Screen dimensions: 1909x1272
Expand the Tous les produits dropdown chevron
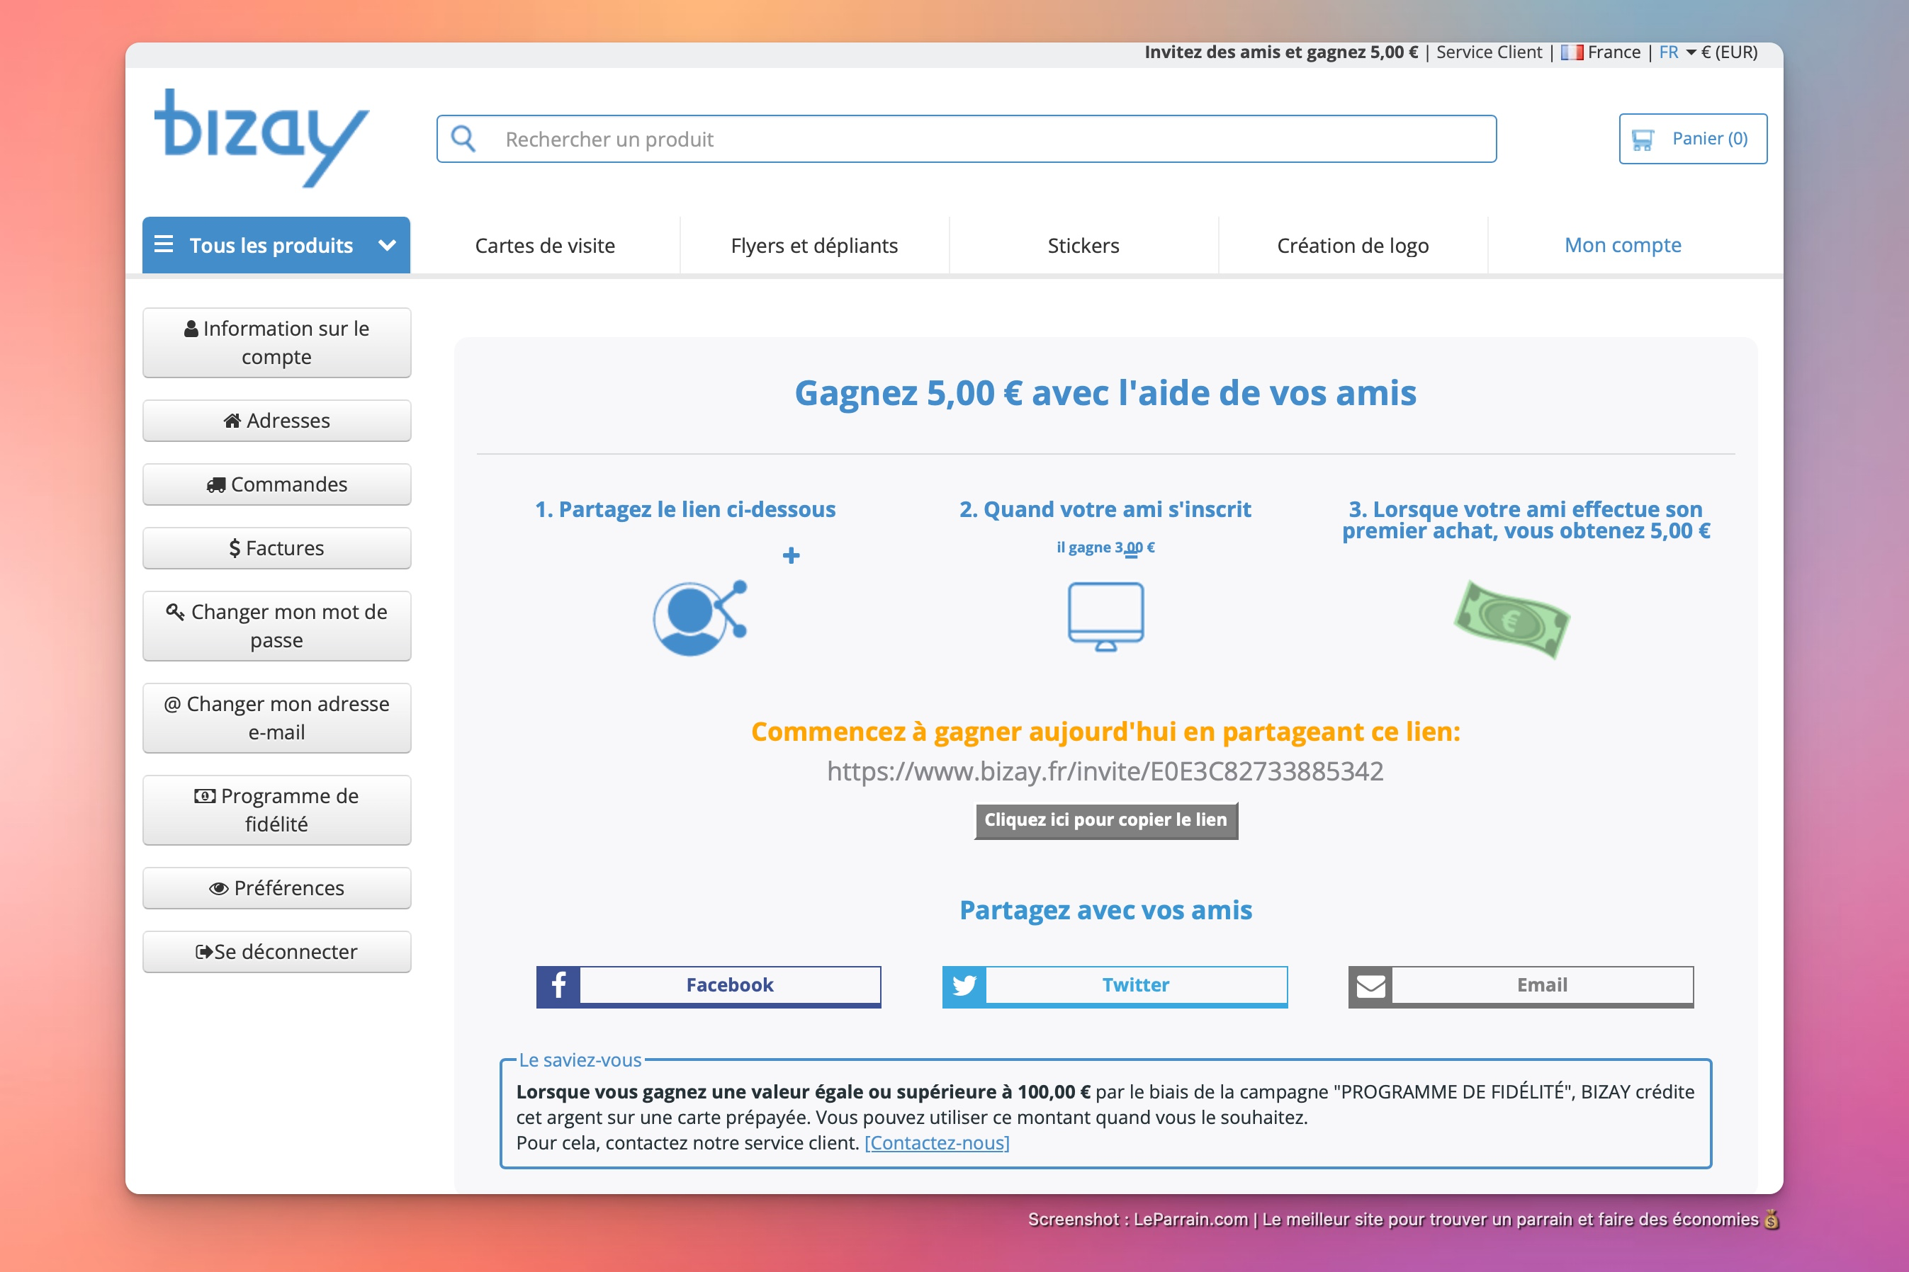point(387,245)
